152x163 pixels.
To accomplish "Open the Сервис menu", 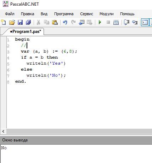I will (x=86, y=14).
